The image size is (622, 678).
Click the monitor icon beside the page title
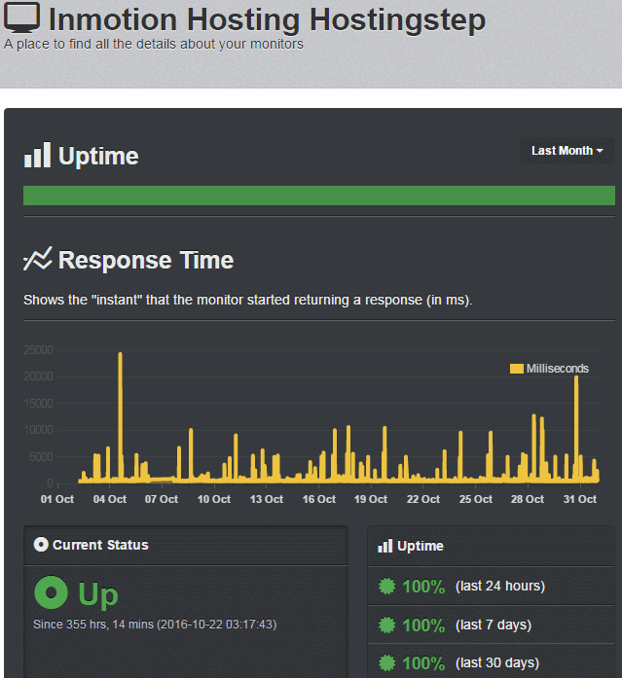21,18
